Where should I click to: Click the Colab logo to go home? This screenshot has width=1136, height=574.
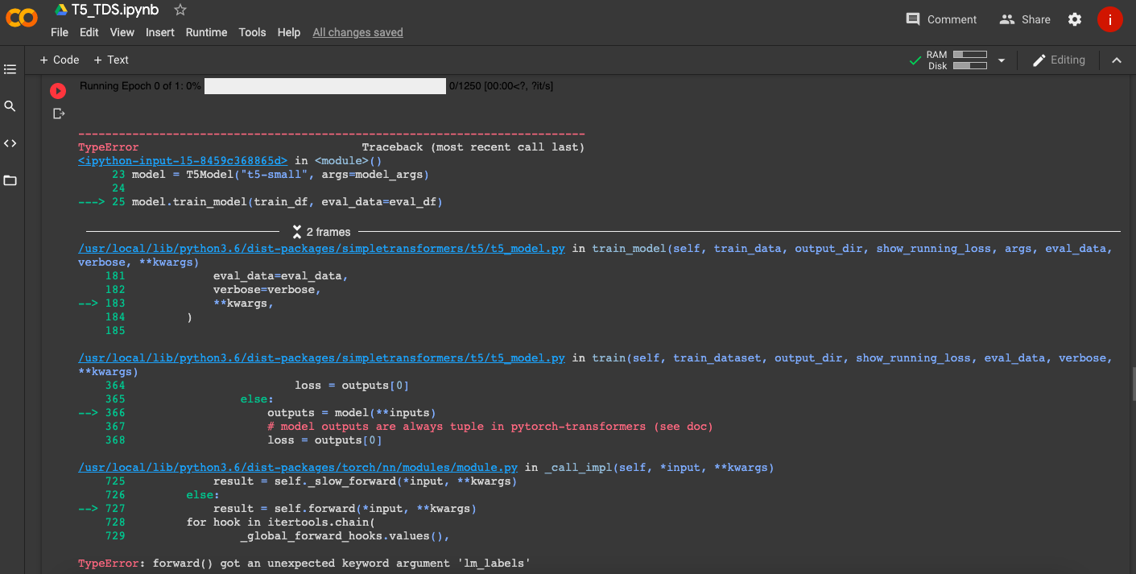(22, 18)
